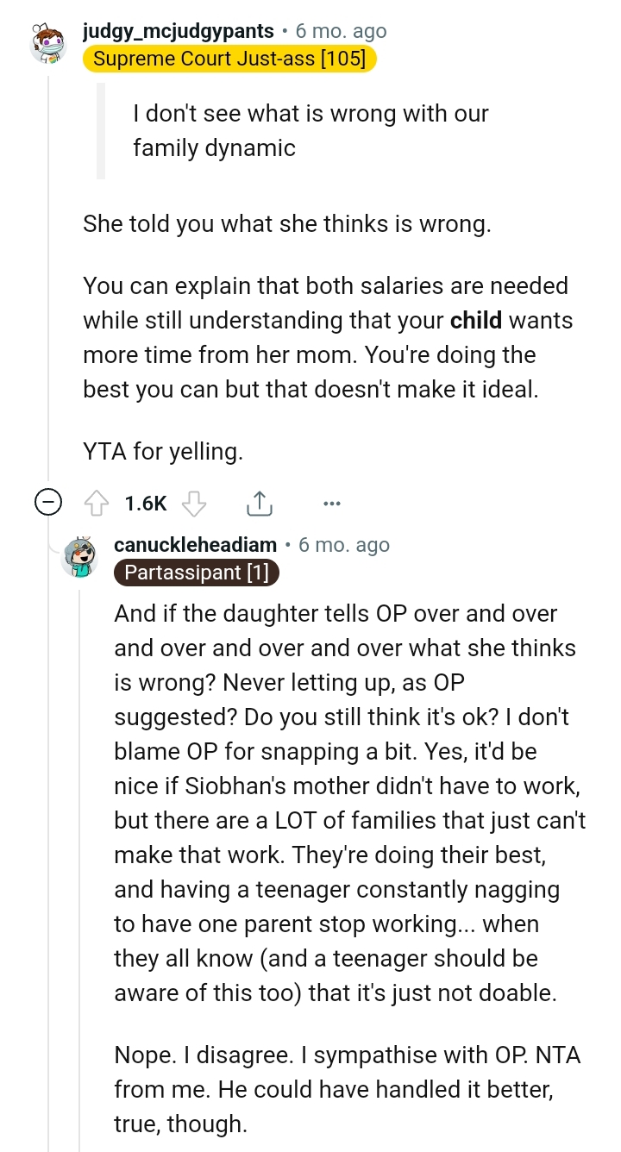
Task: Click the 'Partassipant [1]' flair badge
Action: (196, 573)
